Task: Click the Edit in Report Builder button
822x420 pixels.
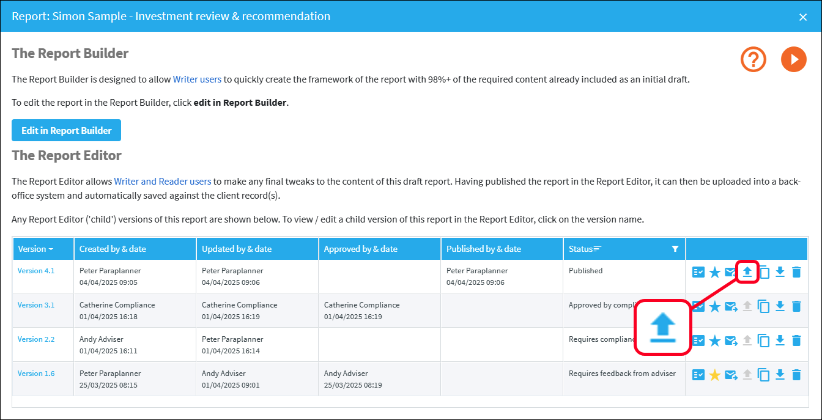Action: click(67, 130)
